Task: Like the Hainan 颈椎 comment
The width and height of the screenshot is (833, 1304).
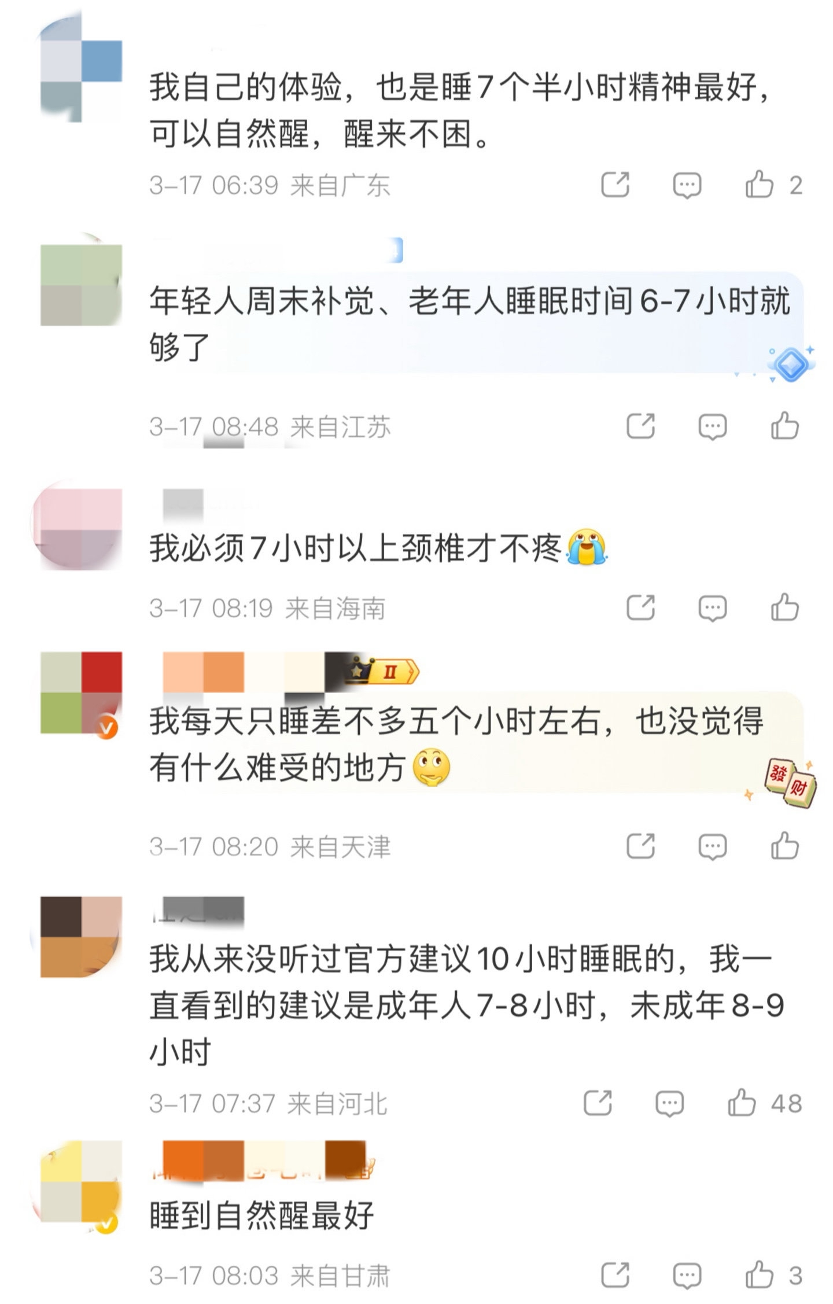Action: pyautogui.click(x=785, y=607)
